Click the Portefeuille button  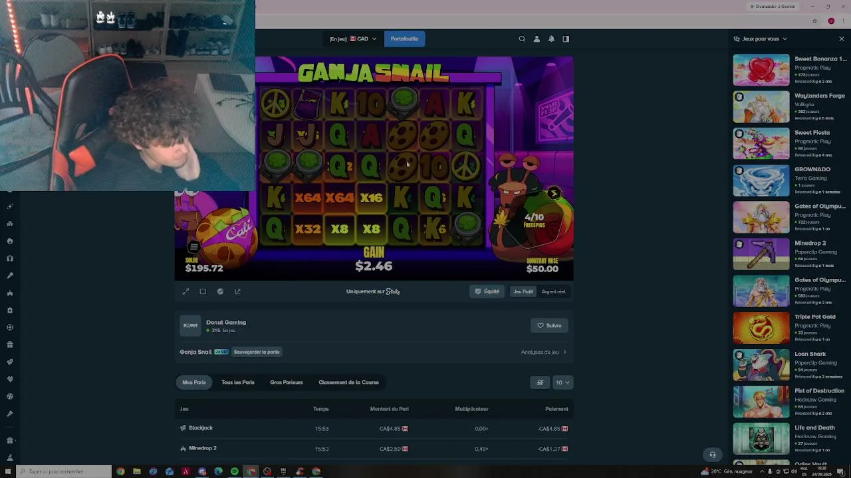click(x=404, y=39)
